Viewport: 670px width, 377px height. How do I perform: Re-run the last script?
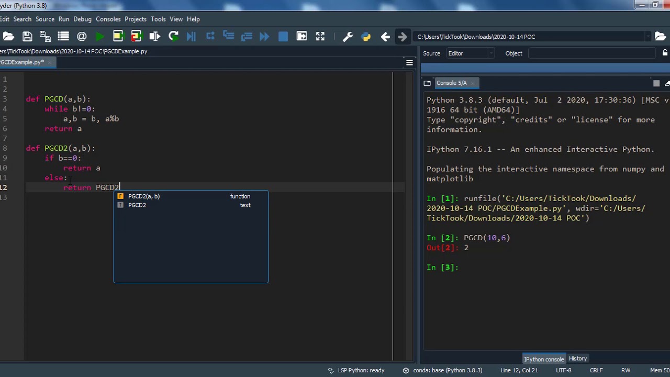pos(173,36)
